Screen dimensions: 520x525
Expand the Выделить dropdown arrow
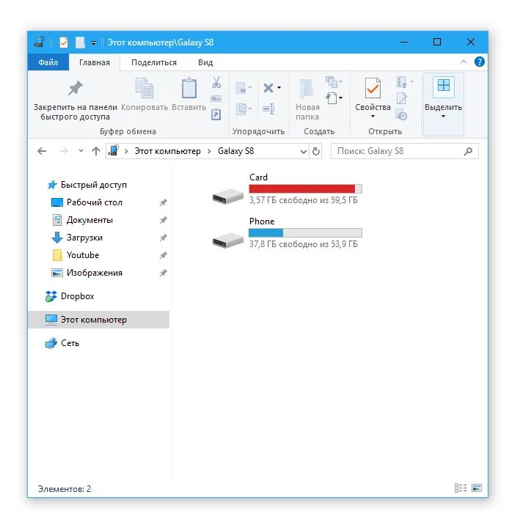(443, 116)
